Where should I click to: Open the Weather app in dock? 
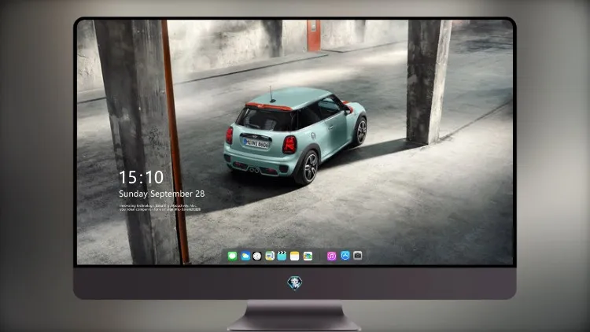point(245,256)
